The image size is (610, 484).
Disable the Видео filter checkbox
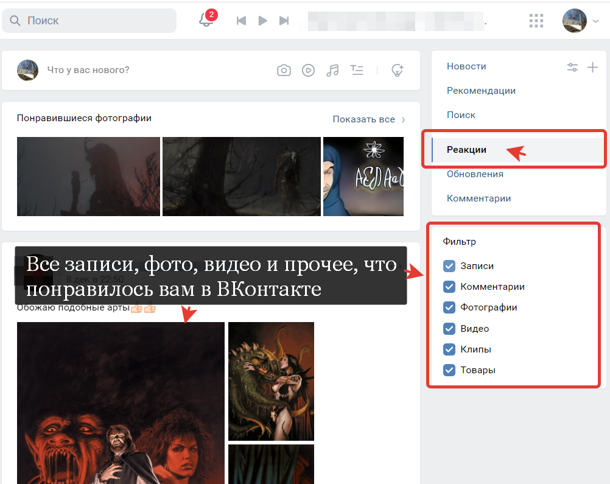point(449,329)
